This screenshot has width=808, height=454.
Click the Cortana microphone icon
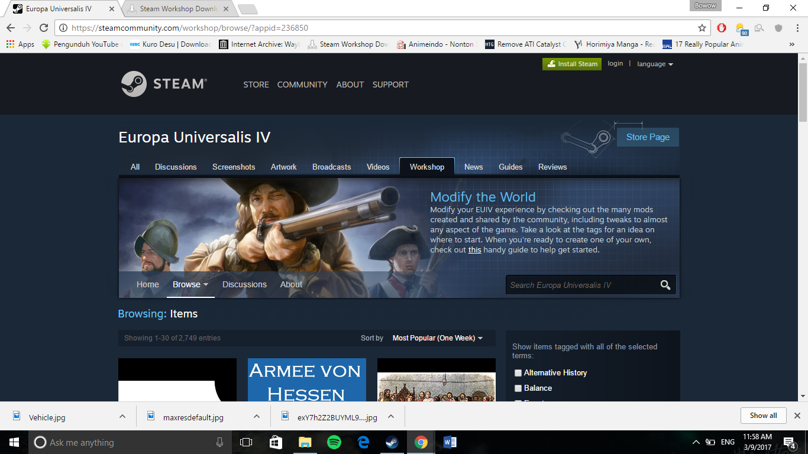tap(220, 442)
